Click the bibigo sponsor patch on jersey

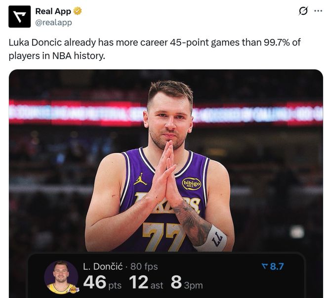191,183
